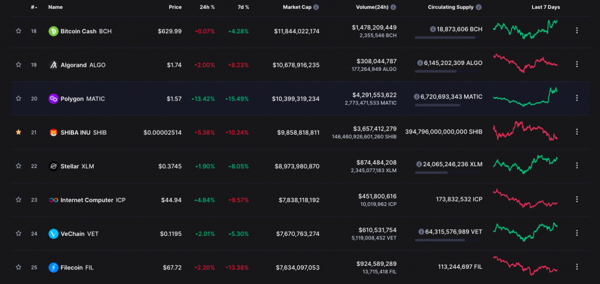Viewport: 600px width, 284px height.
Task: Open Filecoin FIL coin page
Action: [x=77, y=268]
